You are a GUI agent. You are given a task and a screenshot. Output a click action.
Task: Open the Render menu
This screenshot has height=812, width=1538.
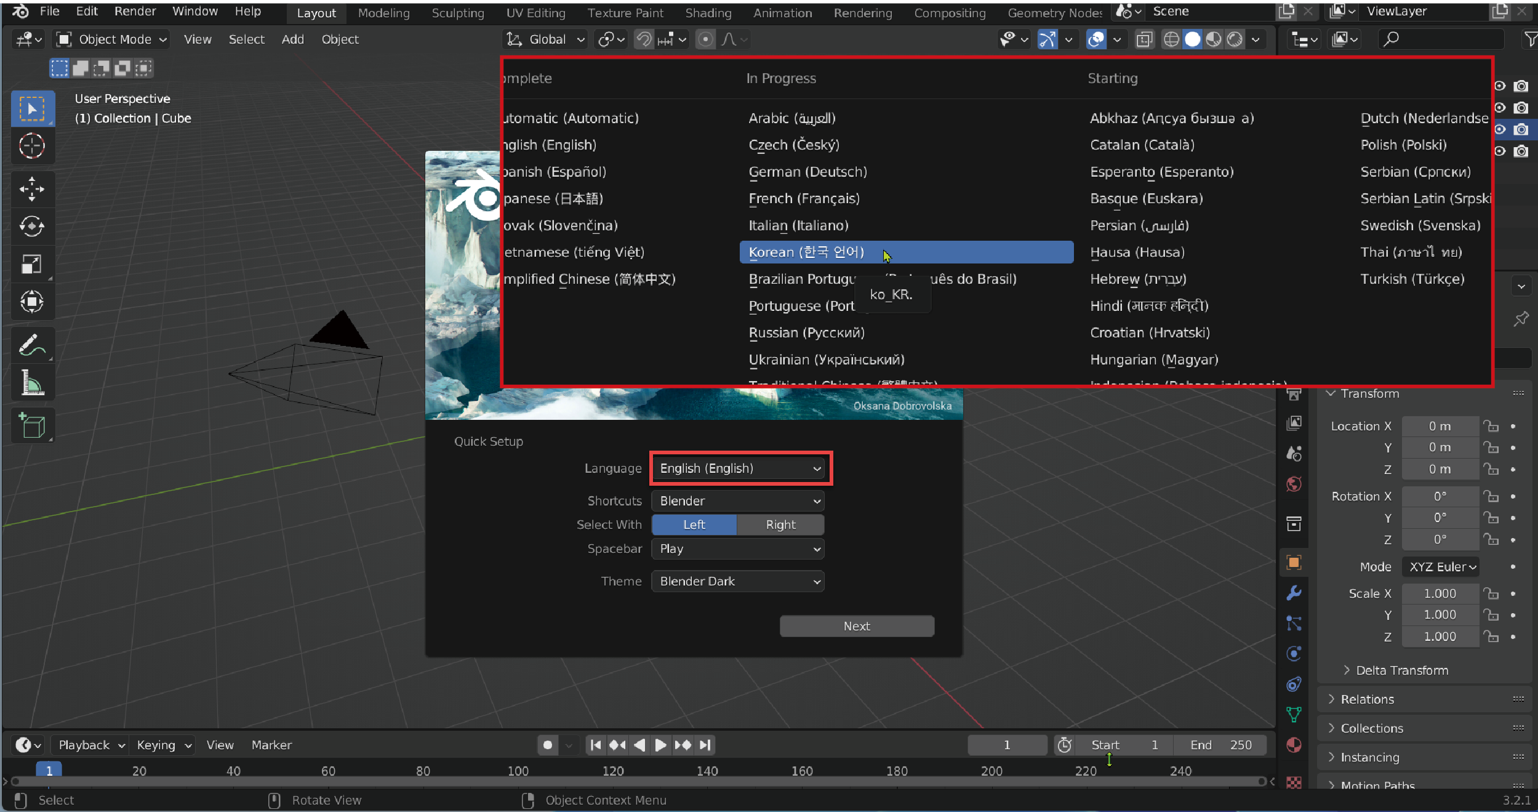[135, 11]
